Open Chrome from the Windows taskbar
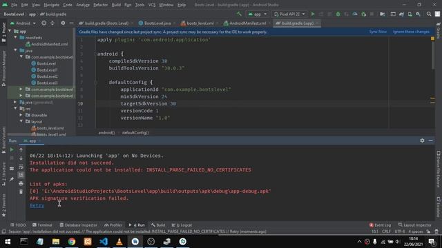 [72, 242]
